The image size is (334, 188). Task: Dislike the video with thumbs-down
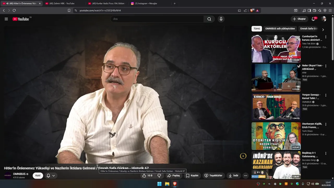[x=159, y=176]
